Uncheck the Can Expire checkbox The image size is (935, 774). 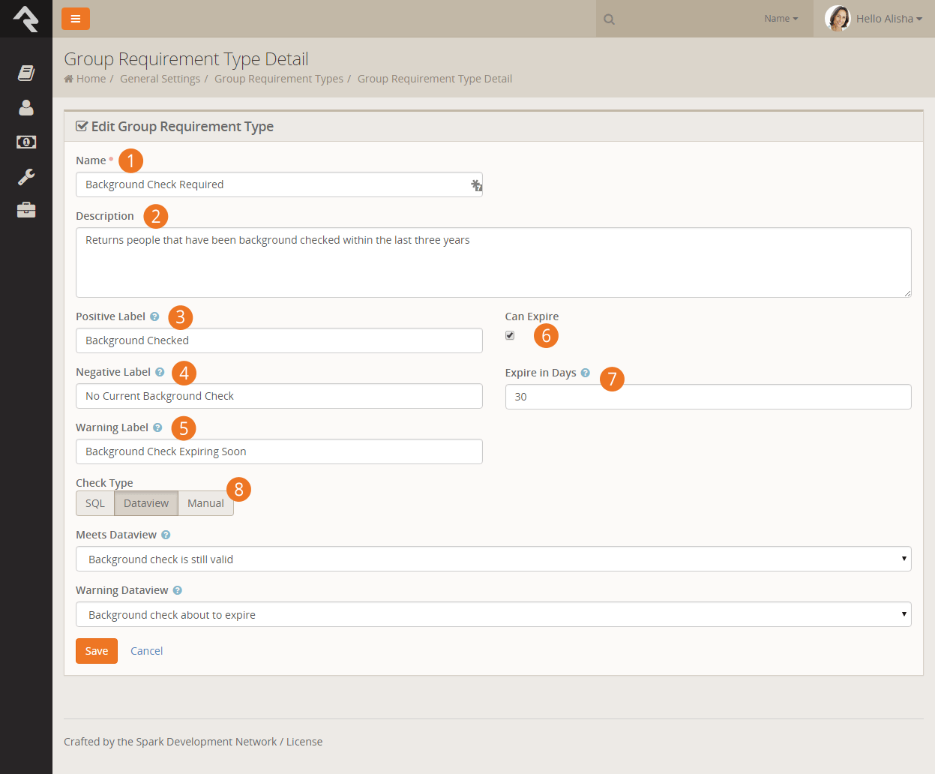[x=510, y=335]
